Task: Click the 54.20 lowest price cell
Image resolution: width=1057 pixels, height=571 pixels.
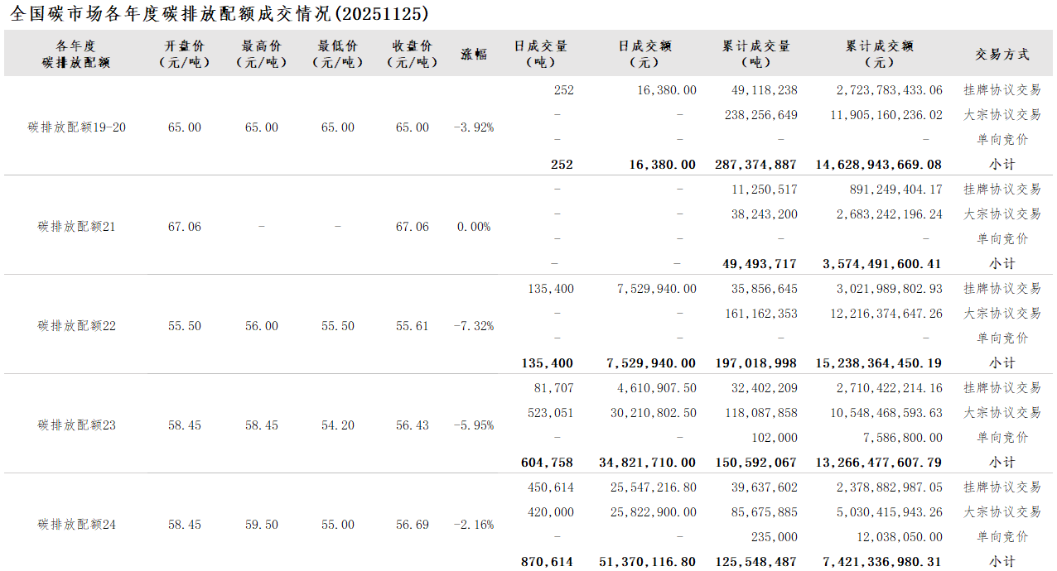Action: point(337,425)
